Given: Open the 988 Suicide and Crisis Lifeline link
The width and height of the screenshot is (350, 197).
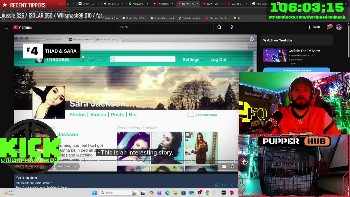Looking at the screenshot, I should (x=34, y=183).
